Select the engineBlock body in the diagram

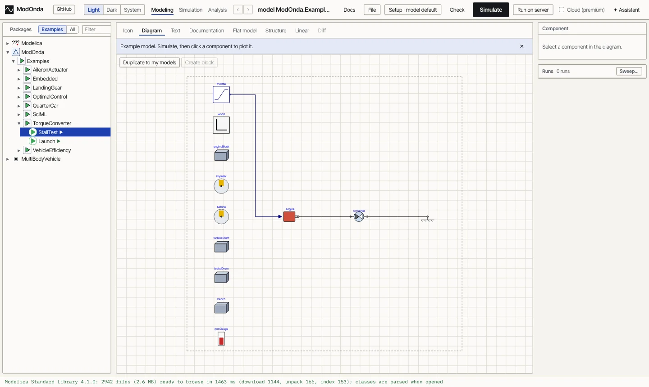pyautogui.click(x=221, y=155)
